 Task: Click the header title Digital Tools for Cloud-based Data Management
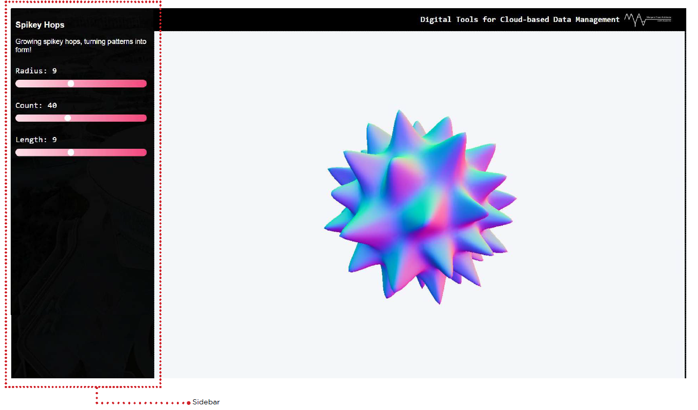[x=519, y=19]
